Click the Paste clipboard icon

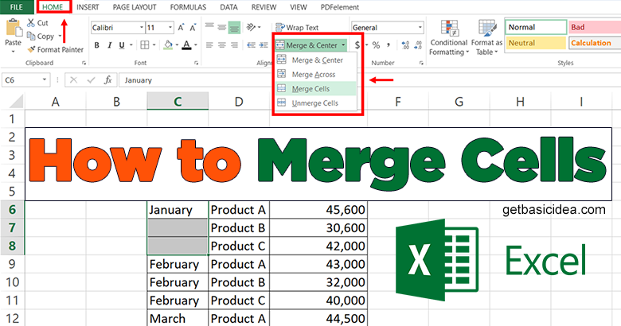click(13, 28)
